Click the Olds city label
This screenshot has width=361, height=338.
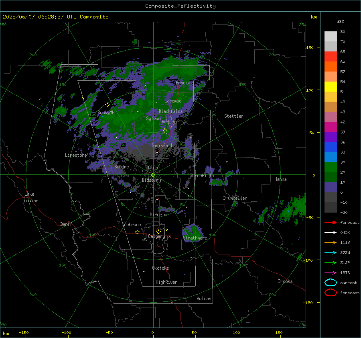(x=153, y=168)
